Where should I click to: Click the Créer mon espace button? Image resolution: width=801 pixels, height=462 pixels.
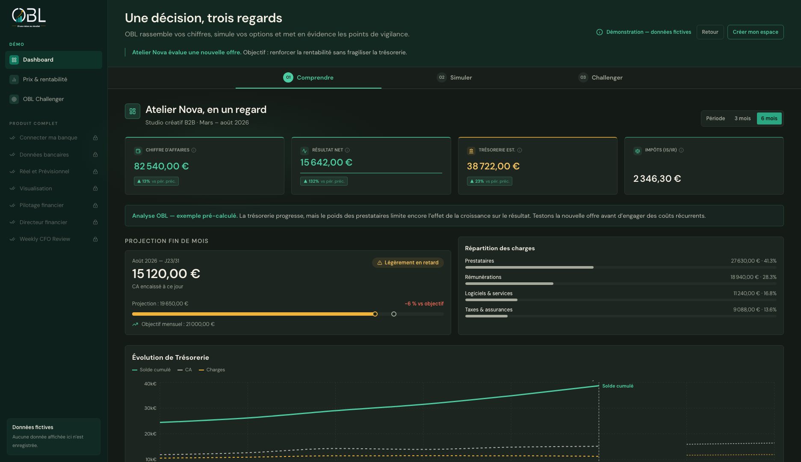(x=755, y=32)
